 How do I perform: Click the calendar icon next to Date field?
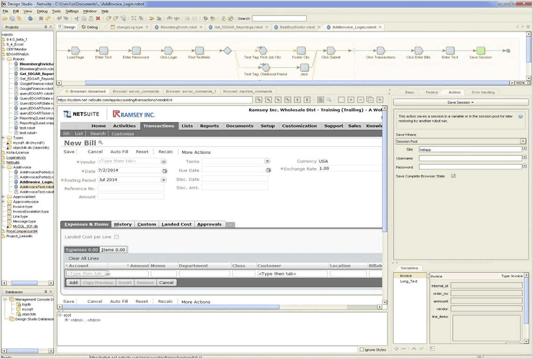pos(165,171)
